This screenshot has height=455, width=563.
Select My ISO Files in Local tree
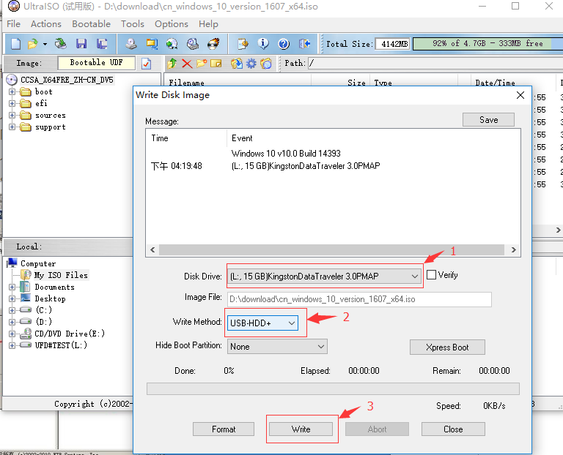pyautogui.click(x=61, y=275)
